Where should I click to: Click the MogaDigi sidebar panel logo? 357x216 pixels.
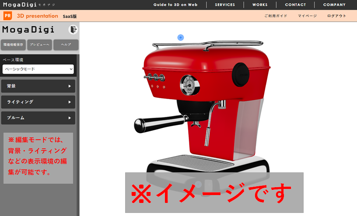tap(28, 30)
